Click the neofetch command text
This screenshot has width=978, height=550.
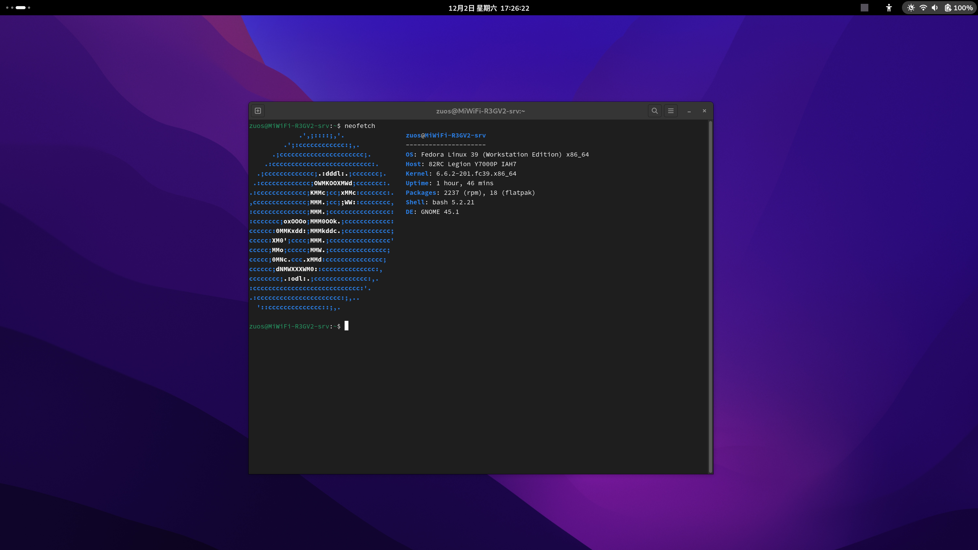(x=359, y=126)
